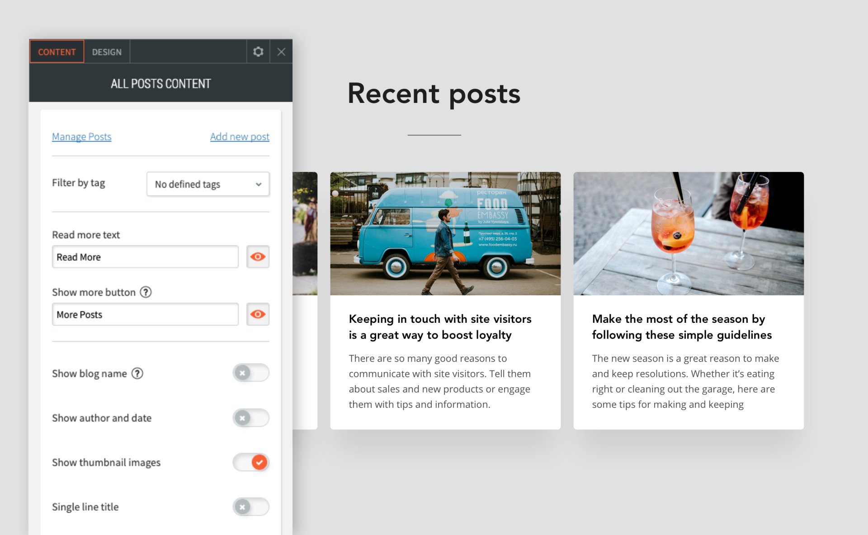Click the Show author and date label
This screenshot has width=868, height=535.
(102, 418)
